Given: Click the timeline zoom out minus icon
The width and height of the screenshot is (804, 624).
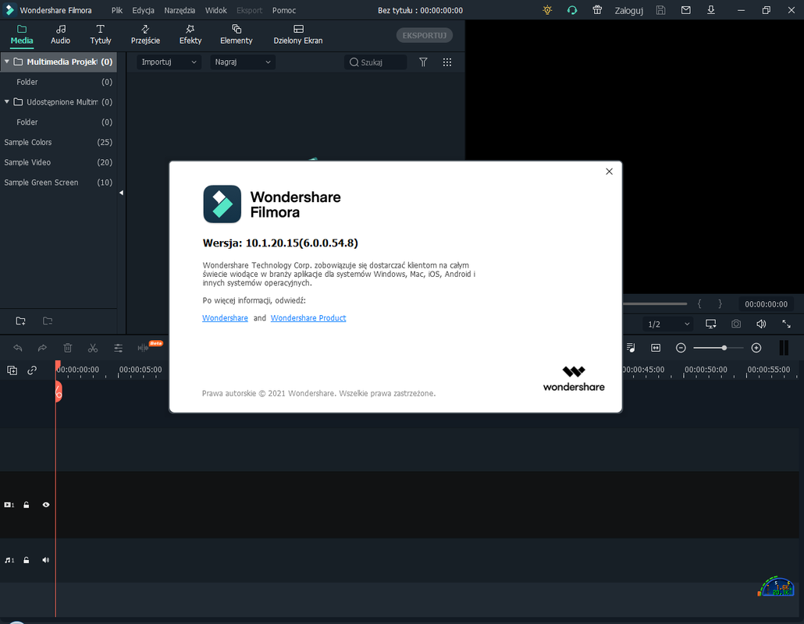Looking at the screenshot, I should tap(681, 348).
